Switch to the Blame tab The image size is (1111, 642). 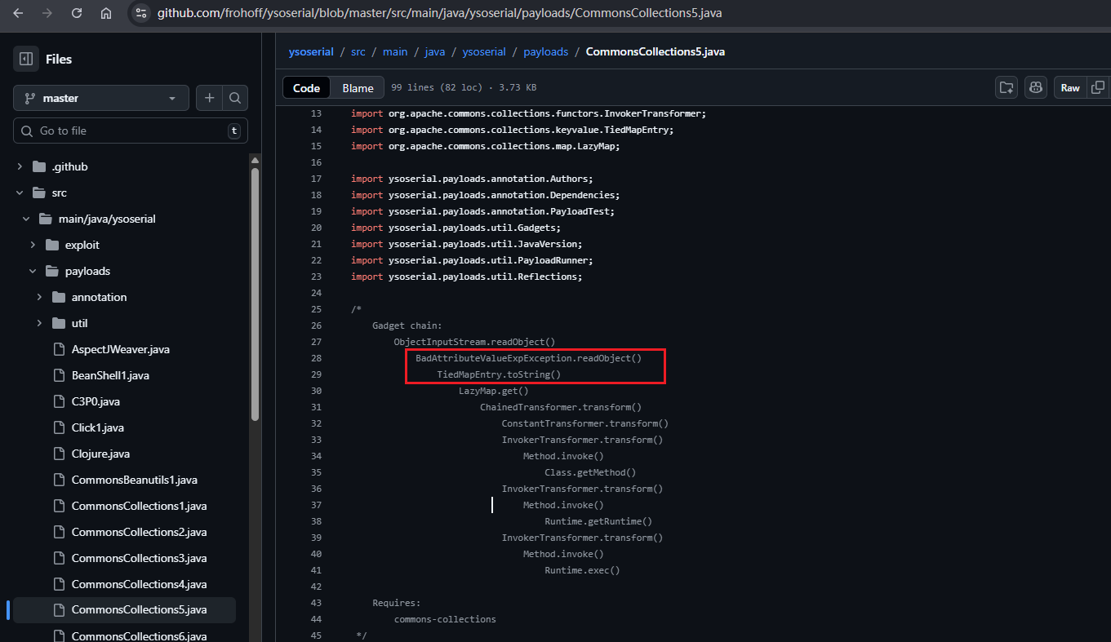pyautogui.click(x=358, y=88)
